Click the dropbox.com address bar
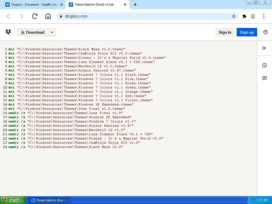 147,16
